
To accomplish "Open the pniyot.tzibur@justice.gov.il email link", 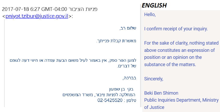I will (37, 16).
